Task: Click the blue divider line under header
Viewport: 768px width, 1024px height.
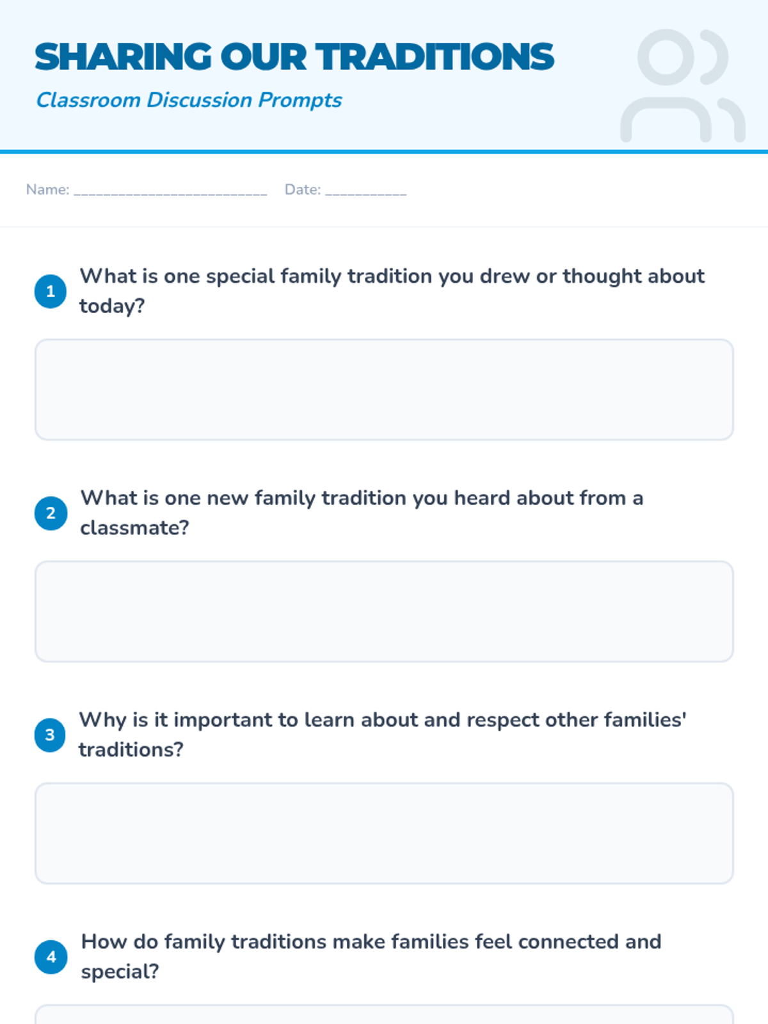Action: [384, 152]
